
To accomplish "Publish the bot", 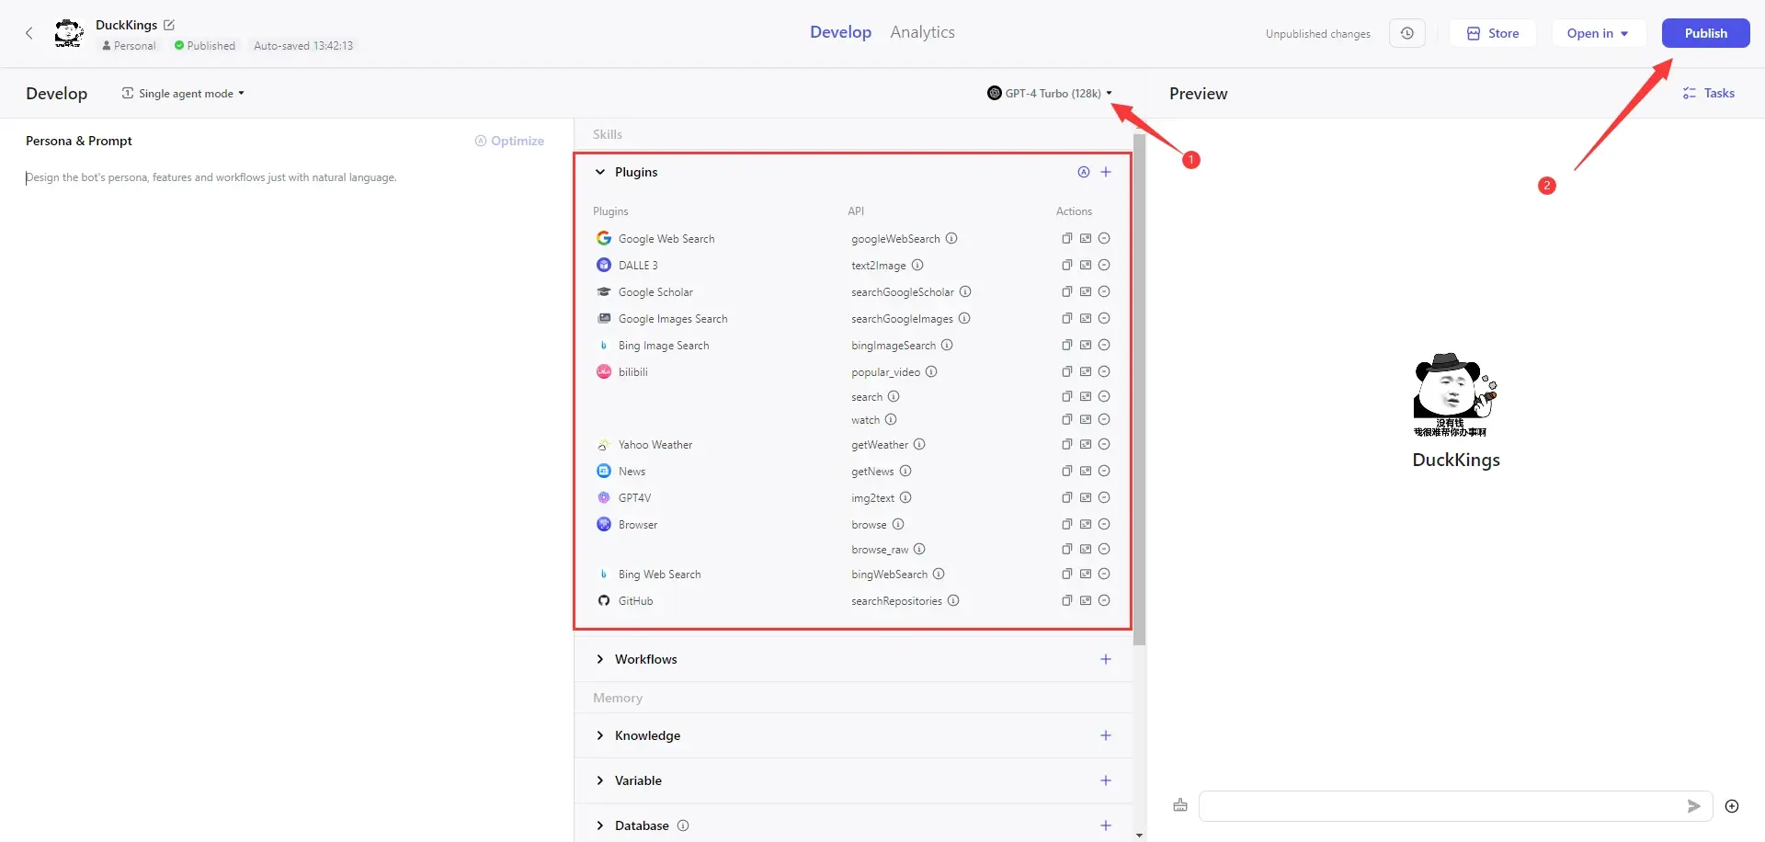I will pyautogui.click(x=1705, y=33).
